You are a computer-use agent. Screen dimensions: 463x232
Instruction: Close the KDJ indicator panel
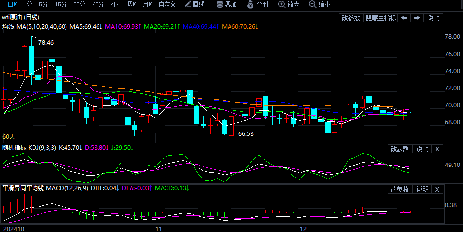[x=437, y=149]
